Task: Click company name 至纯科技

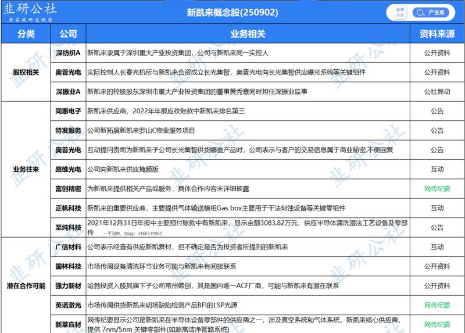Action: [68, 227]
